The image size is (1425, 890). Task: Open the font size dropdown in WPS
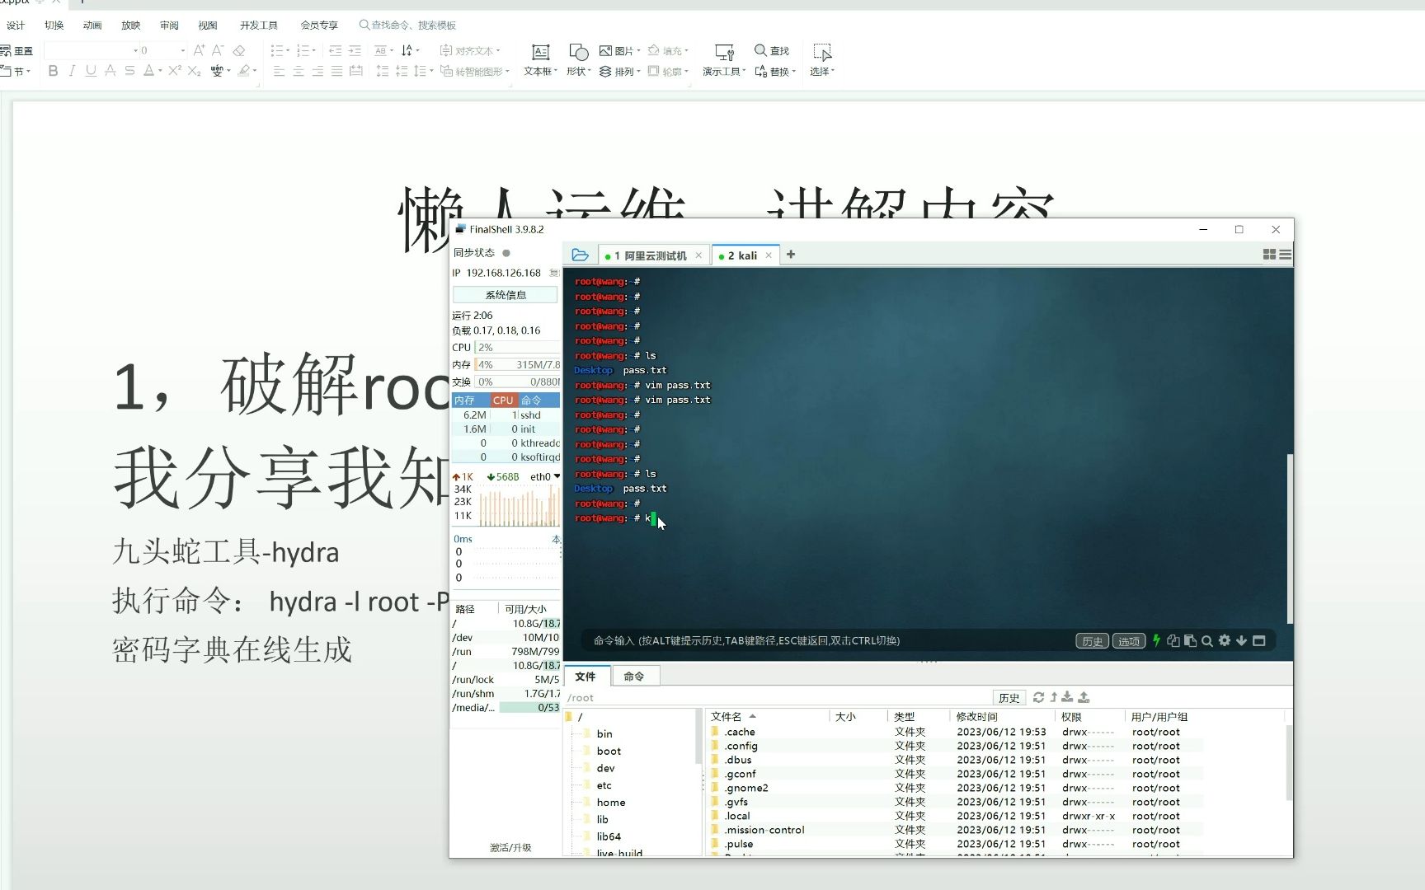click(x=182, y=50)
